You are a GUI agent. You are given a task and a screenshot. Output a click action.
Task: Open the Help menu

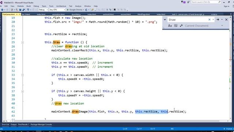(96, 6)
